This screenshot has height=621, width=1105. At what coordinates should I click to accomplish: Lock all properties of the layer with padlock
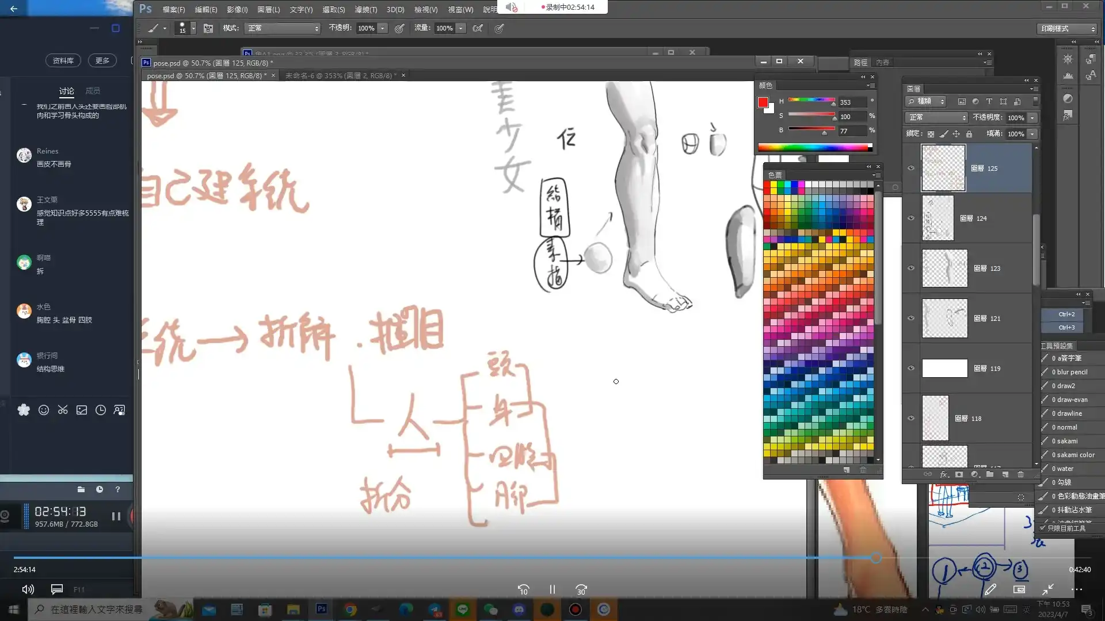(969, 133)
